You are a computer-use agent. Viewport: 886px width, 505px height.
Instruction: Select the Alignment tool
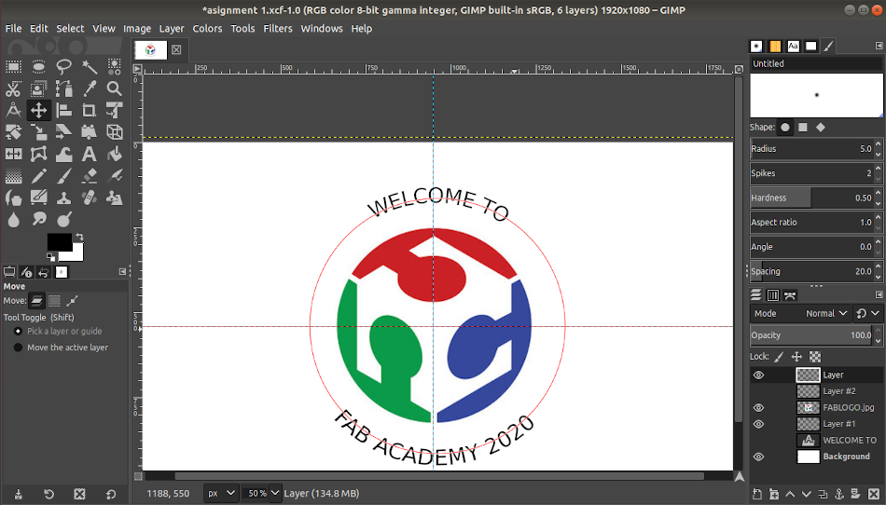(63, 110)
